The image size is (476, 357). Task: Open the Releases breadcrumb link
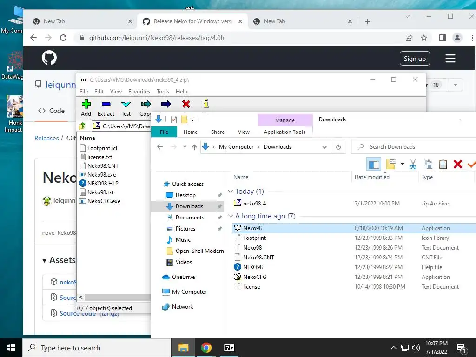coord(46,138)
